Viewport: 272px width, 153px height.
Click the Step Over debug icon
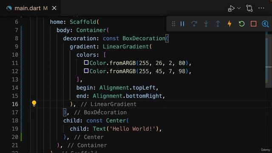click(x=194, y=24)
